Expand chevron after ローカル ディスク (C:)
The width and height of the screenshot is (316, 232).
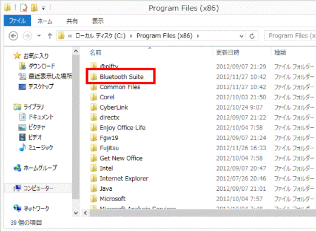(131, 36)
